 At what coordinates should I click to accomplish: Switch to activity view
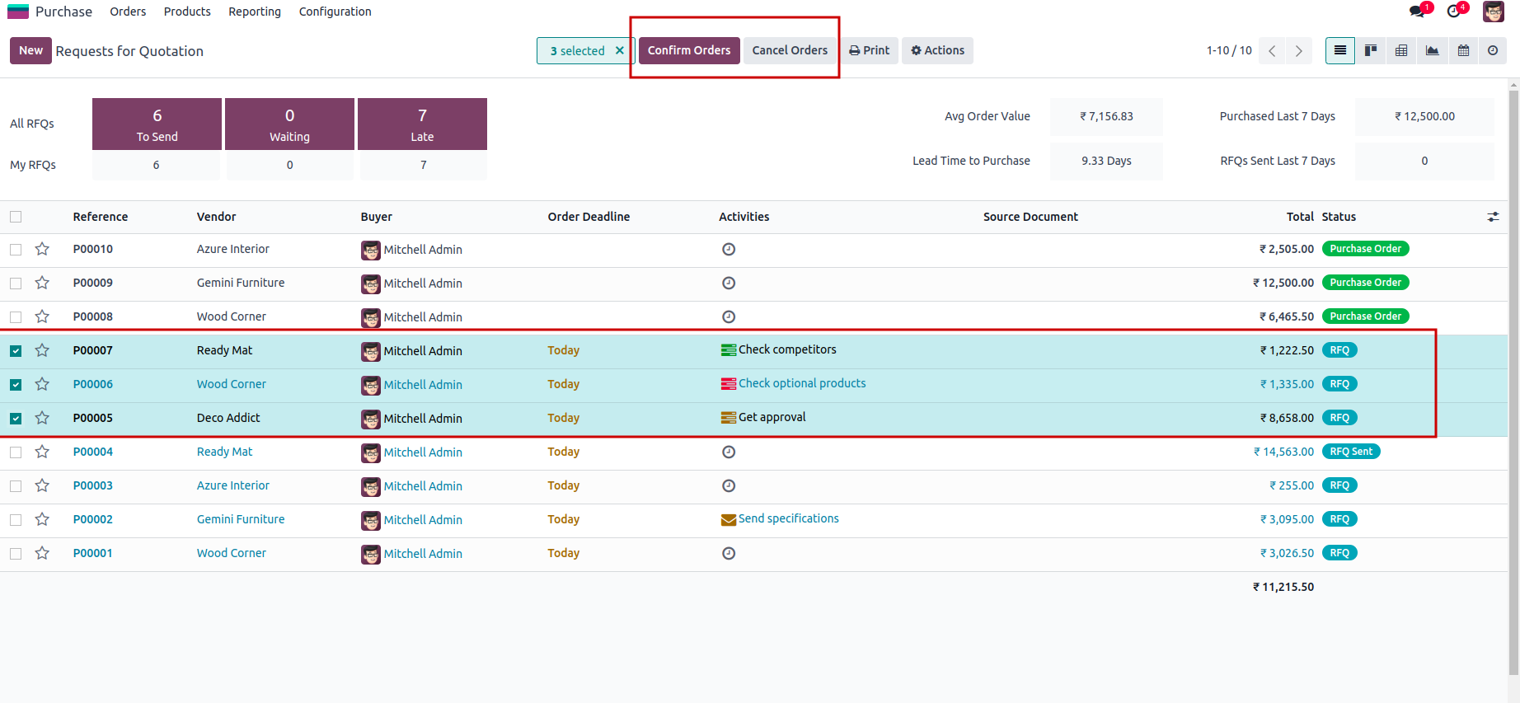click(x=1493, y=50)
